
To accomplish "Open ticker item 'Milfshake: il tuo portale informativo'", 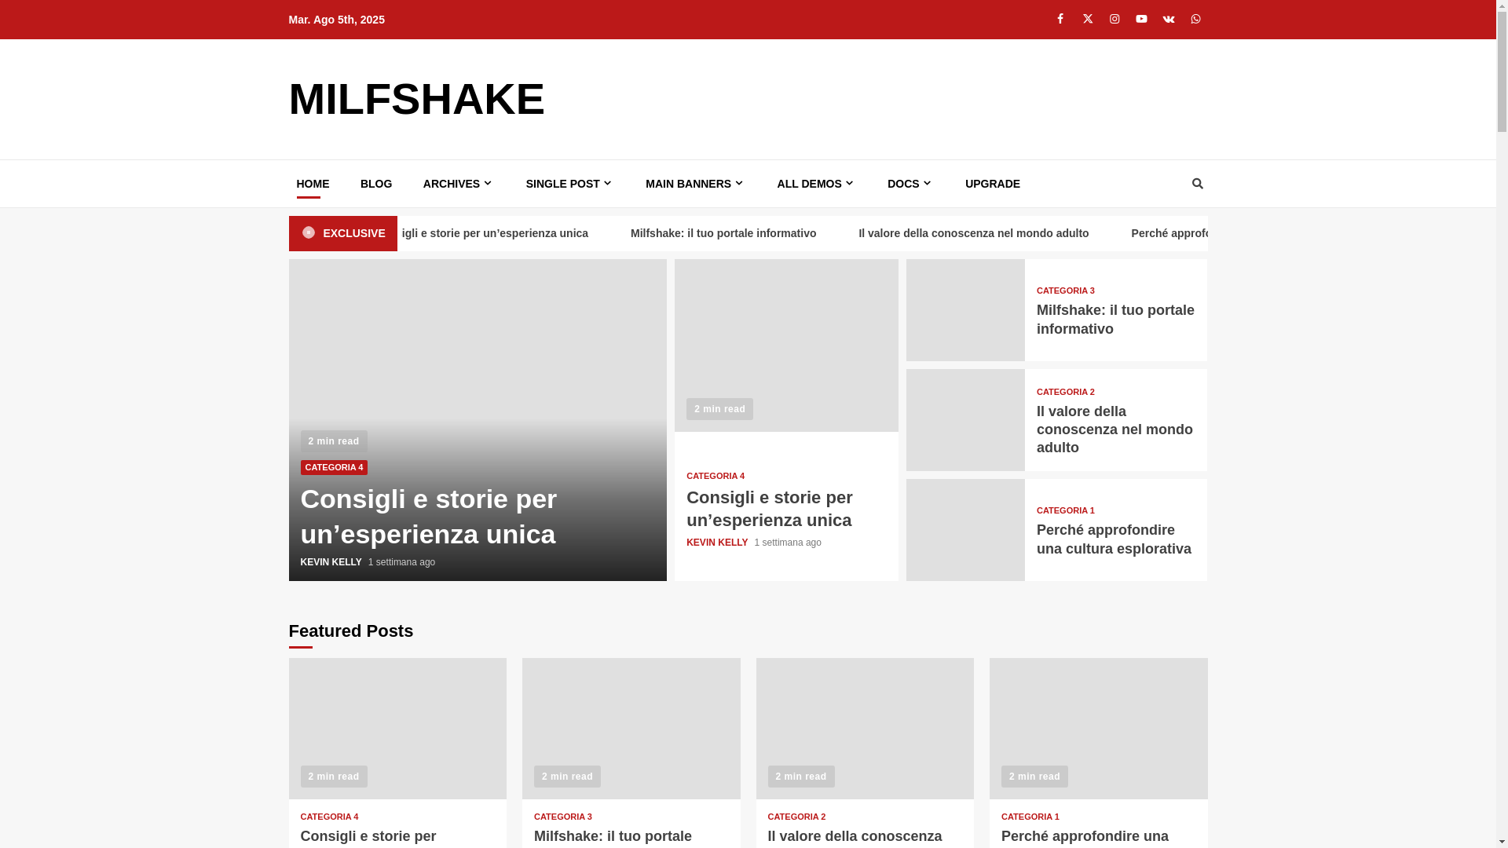I will (723, 233).
